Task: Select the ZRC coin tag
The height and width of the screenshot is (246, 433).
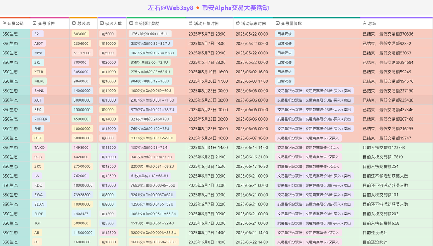Action: click(38, 166)
